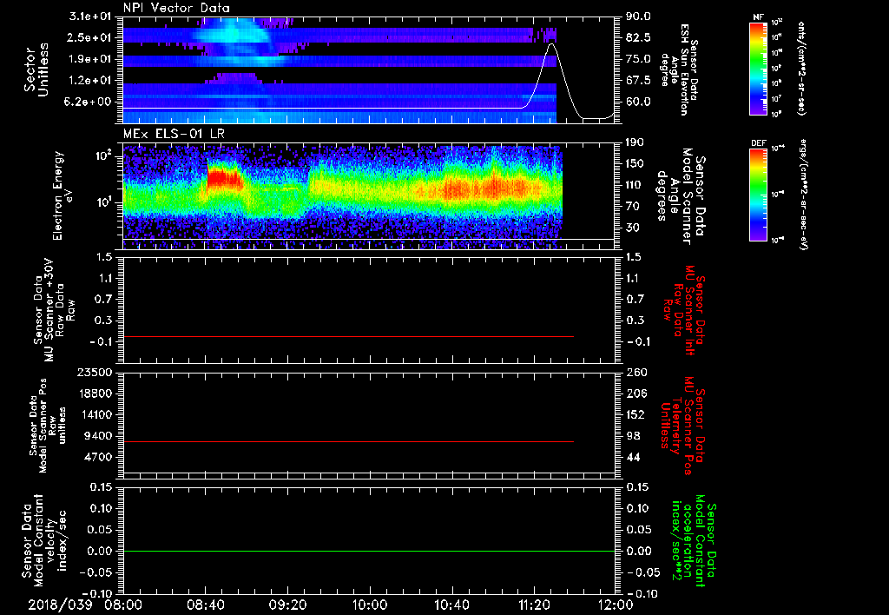Click the 'NF' colorbar label
Screen dimensions: 889x615
click(759, 17)
